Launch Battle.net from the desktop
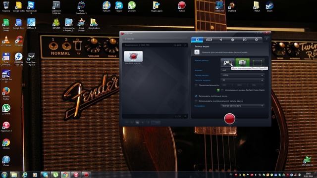This screenshot has height=178, width=317. 219,6
